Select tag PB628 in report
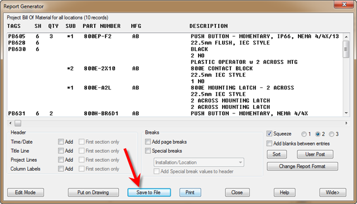This screenshot has width=357, height=204. [x=17, y=43]
